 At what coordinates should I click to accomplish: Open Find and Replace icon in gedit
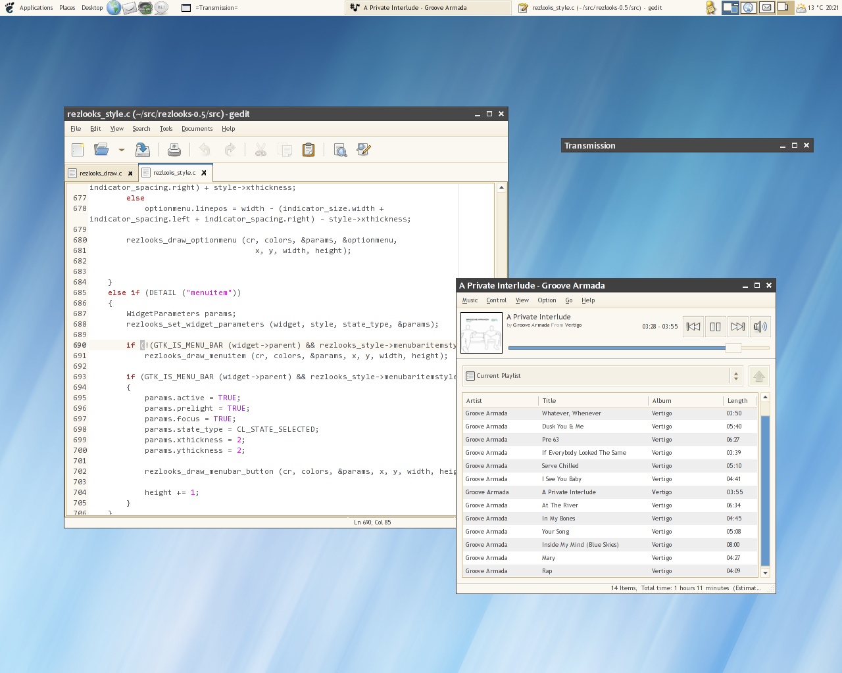pos(364,150)
